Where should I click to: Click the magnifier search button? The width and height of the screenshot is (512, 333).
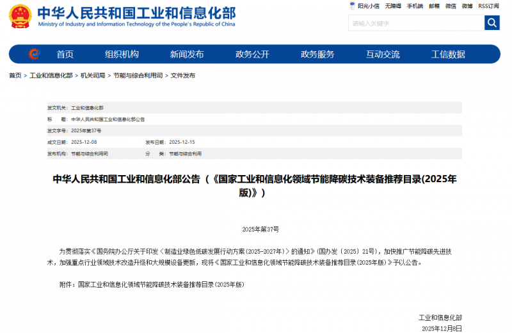[492, 23]
